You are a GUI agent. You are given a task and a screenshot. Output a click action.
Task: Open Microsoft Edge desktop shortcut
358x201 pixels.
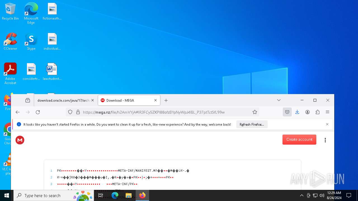pos(31,13)
